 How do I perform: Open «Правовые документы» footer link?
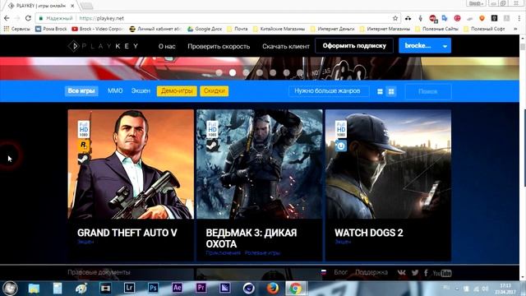coord(99,272)
